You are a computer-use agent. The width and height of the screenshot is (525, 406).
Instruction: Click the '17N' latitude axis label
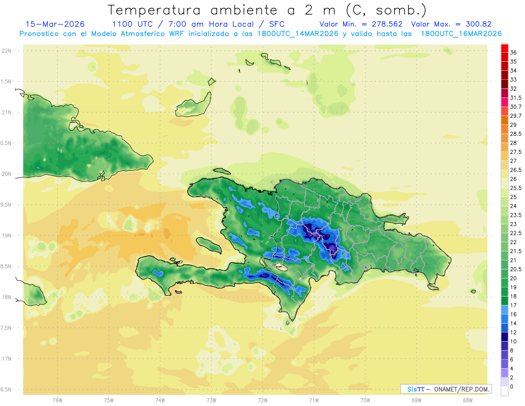[7, 359]
